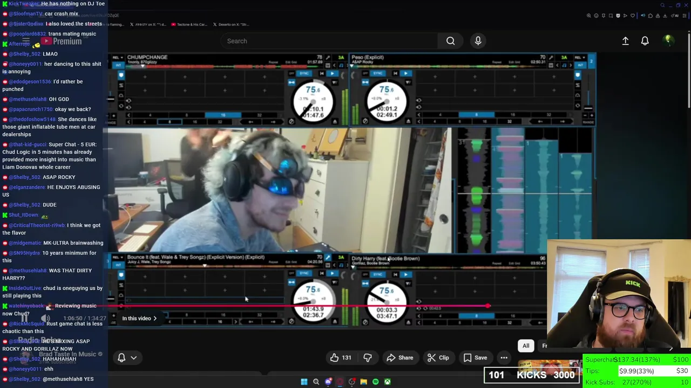Expand notification options chevron beside bell
691x388 pixels.
pyautogui.click(x=134, y=358)
